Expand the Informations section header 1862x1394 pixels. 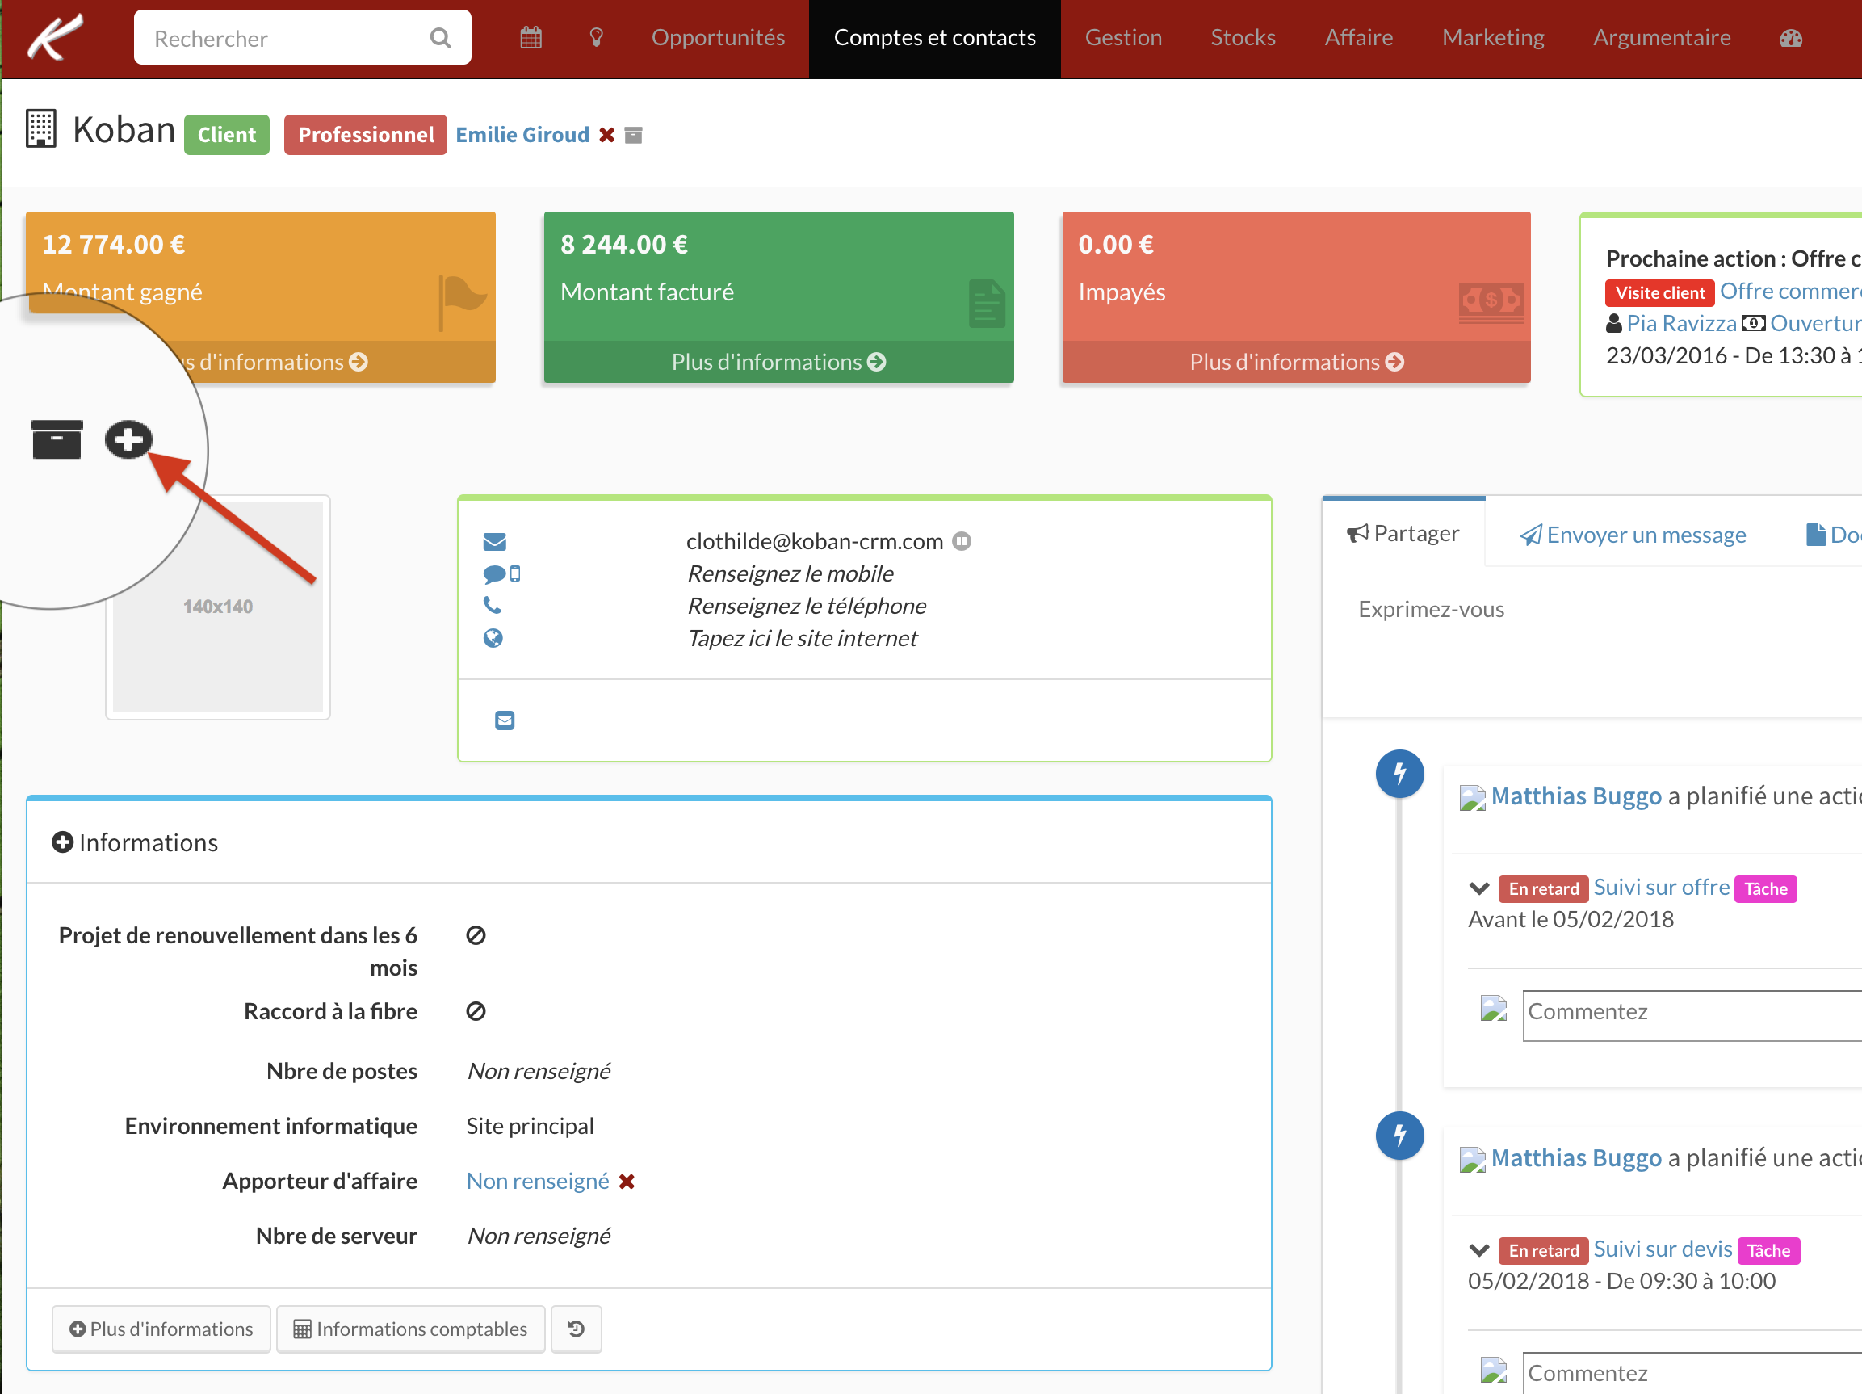coord(135,842)
